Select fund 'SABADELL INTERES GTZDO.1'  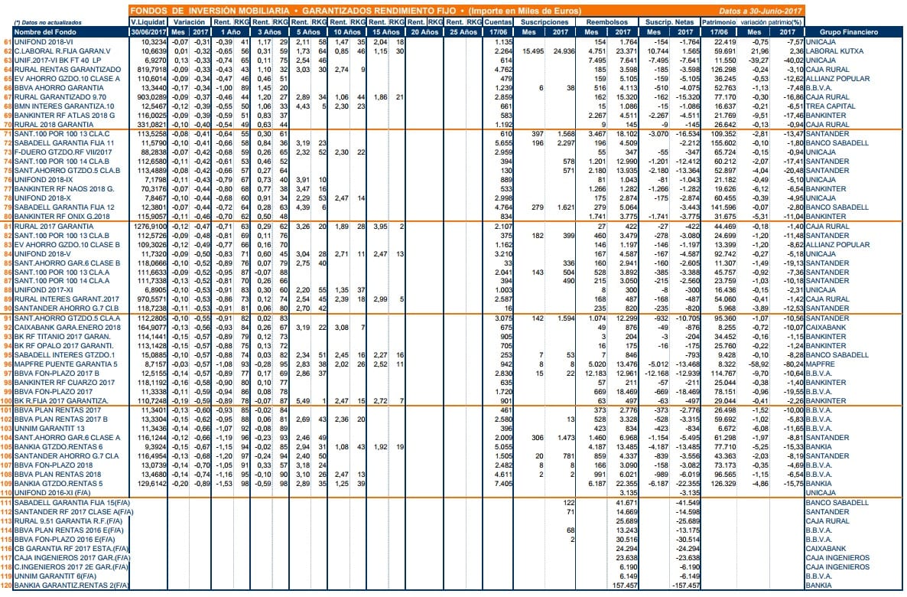pos(64,355)
